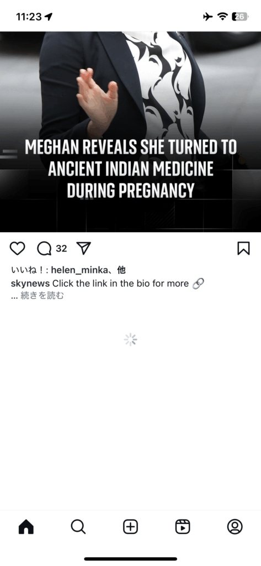The image size is (261, 566).
Task: Tap the battery indicator in the status bar
Action: coord(239,16)
